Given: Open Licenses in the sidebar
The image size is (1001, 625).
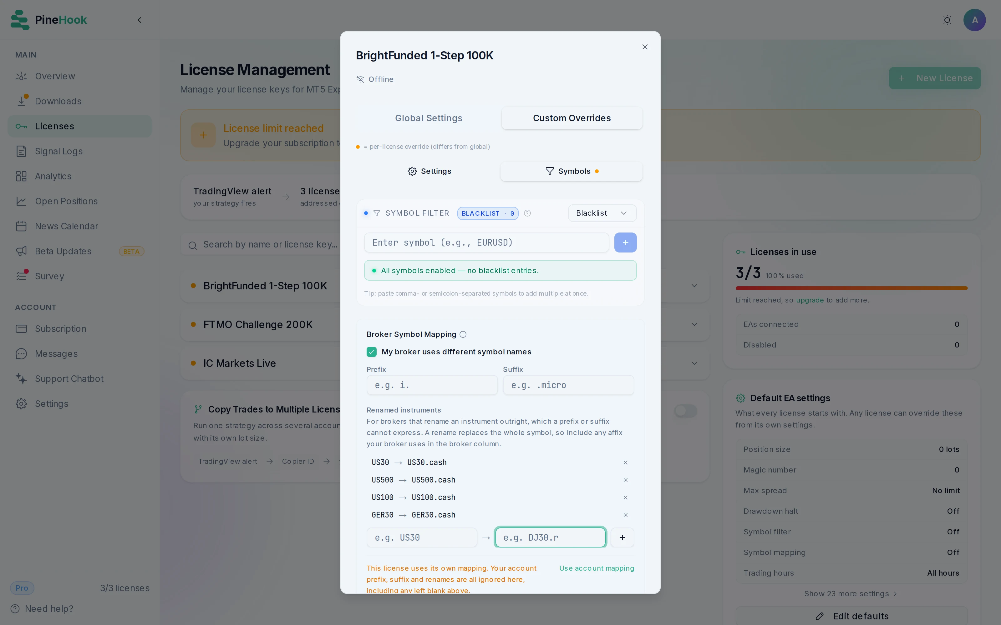Looking at the screenshot, I should (79, 126).
